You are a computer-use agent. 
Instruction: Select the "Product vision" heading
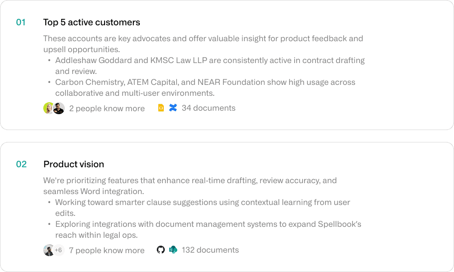coord(74,164)
